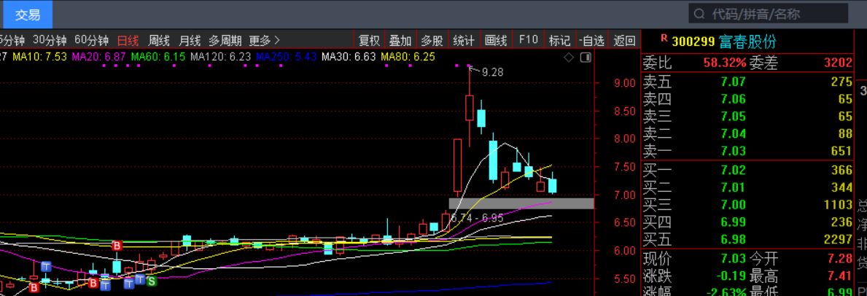Open the 多周期 multi-period view
This screenshot has width=867, height=296.
click(225, 40)
